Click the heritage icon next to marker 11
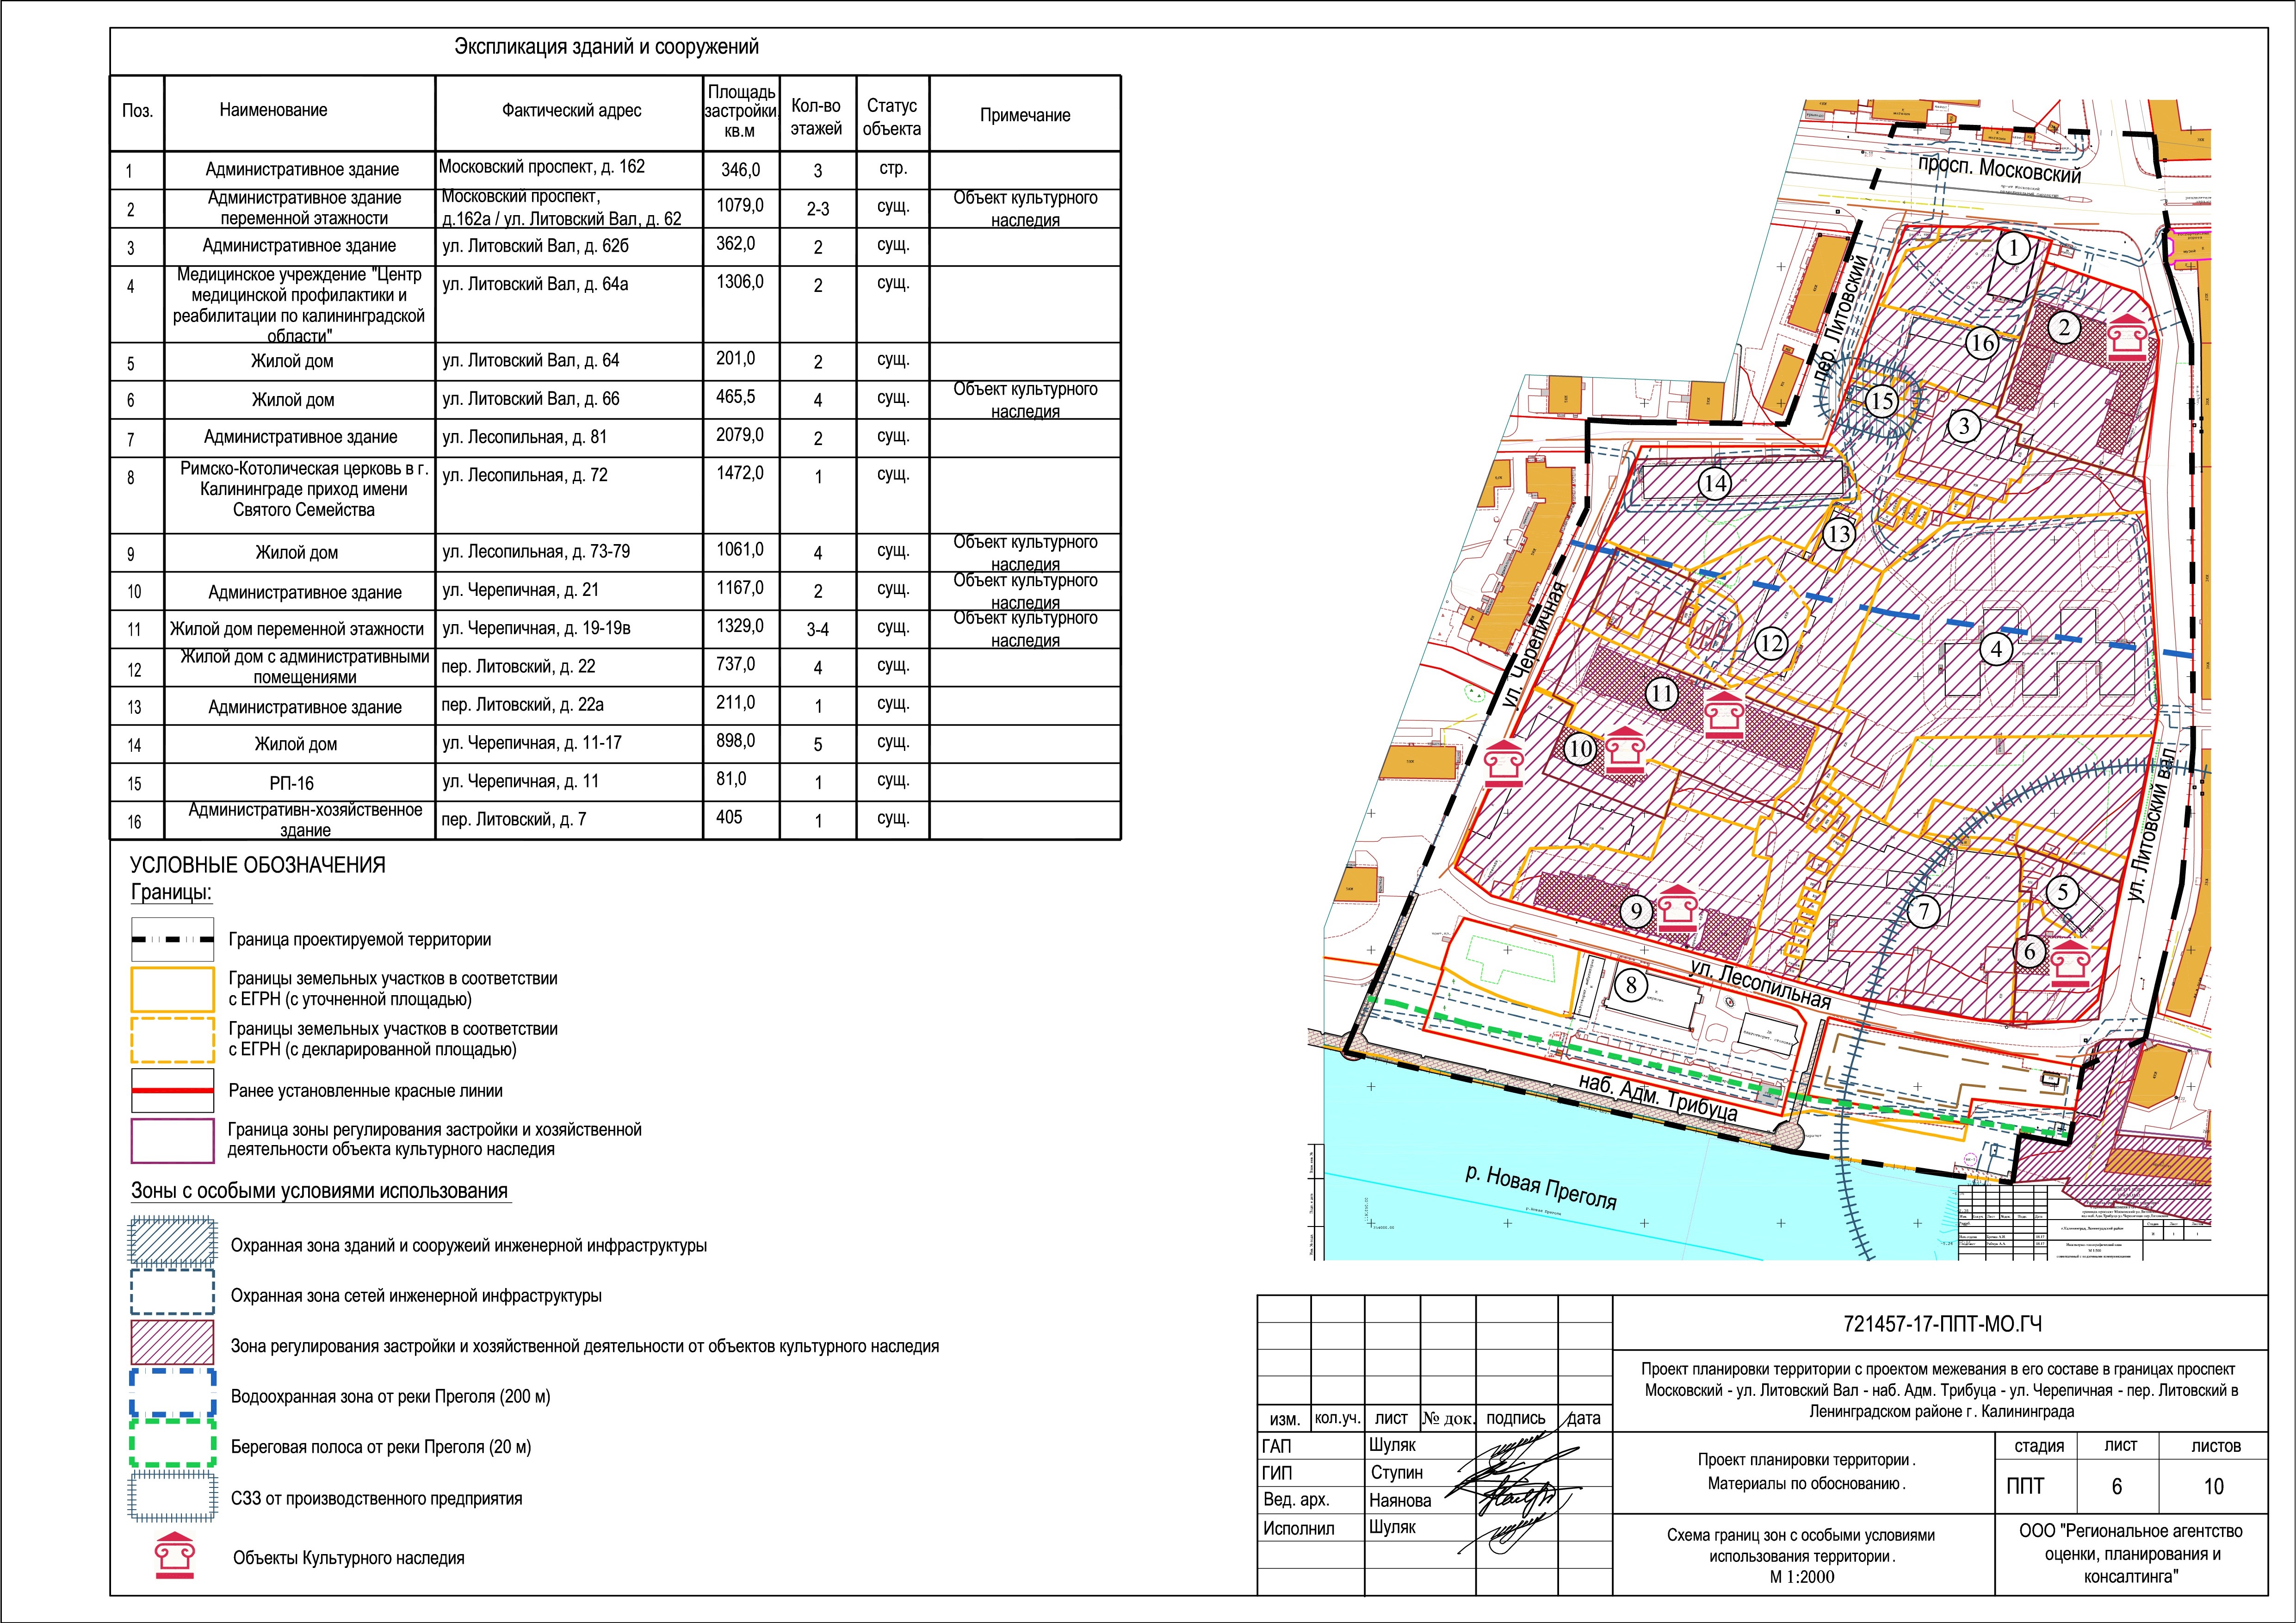The image size is (2296, 1623). click(1725, 714)
